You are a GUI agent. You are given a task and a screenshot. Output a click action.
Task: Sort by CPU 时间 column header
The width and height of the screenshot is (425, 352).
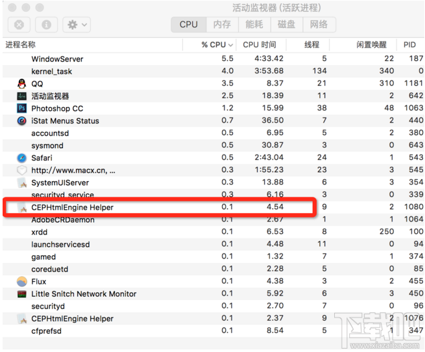tap(261, 45)
